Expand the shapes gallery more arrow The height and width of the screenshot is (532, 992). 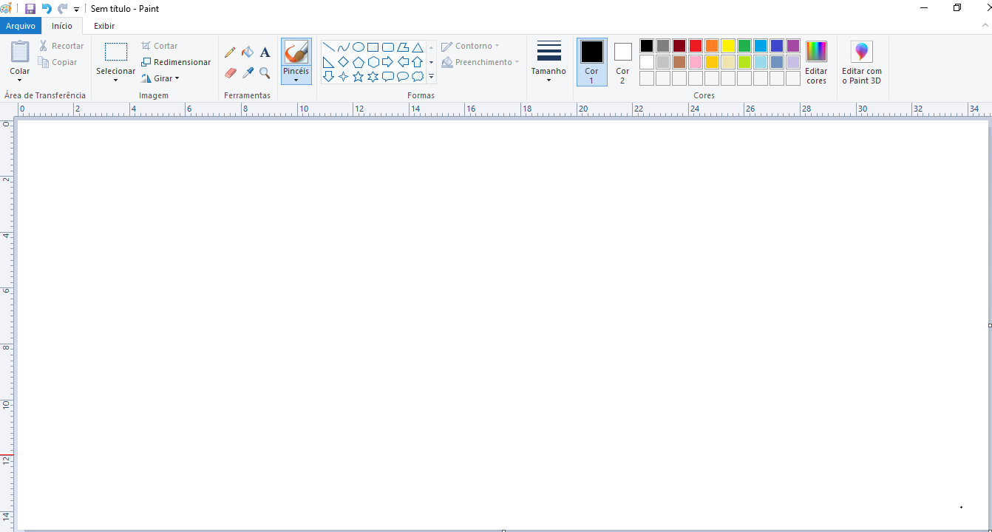pos(432,76)
